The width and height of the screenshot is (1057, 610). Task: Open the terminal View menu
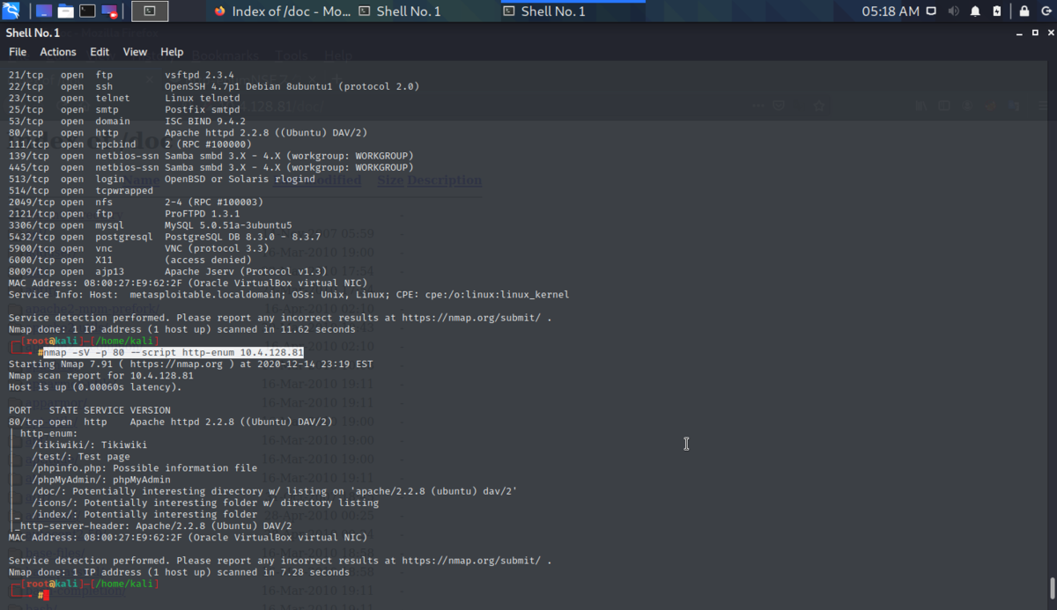tap(135, 52)
